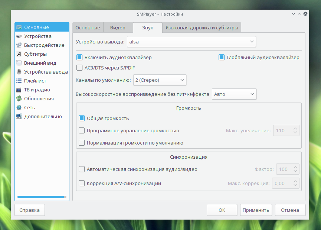Click the Устройства drive icon

pyautogui.click(x=19, y=36)
